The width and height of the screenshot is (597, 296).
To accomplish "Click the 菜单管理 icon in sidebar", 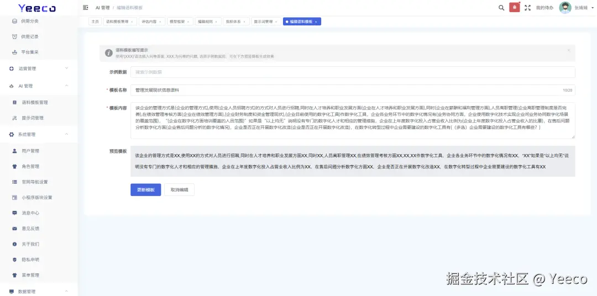I will pyautogui.click(x=14, y=275).
